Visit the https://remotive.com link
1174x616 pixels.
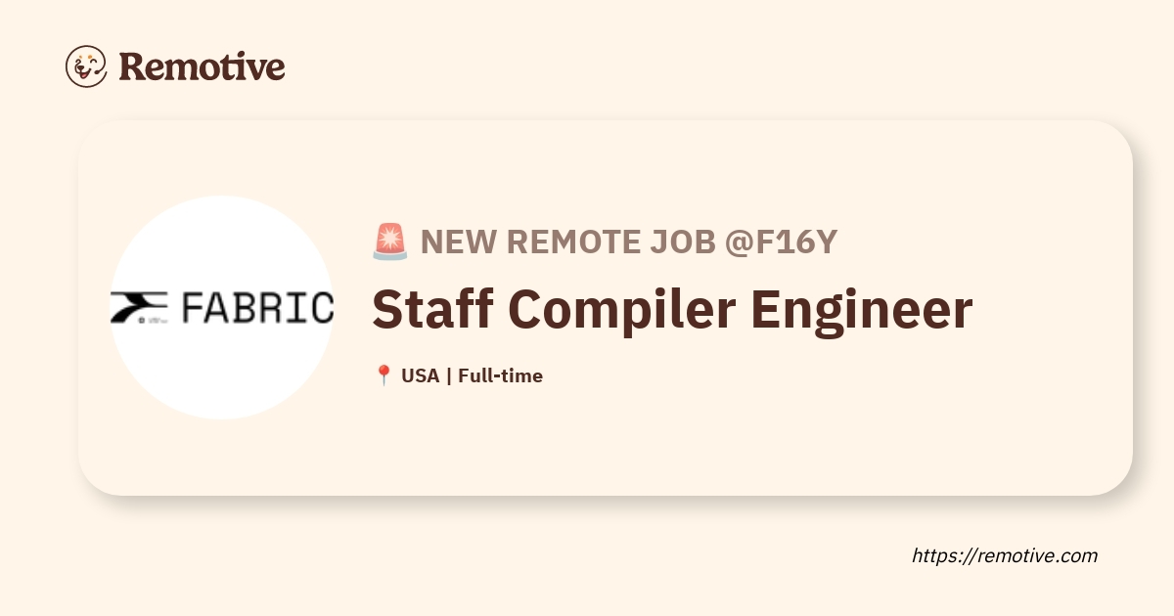pyautogui.click(x=1005, y=555)
